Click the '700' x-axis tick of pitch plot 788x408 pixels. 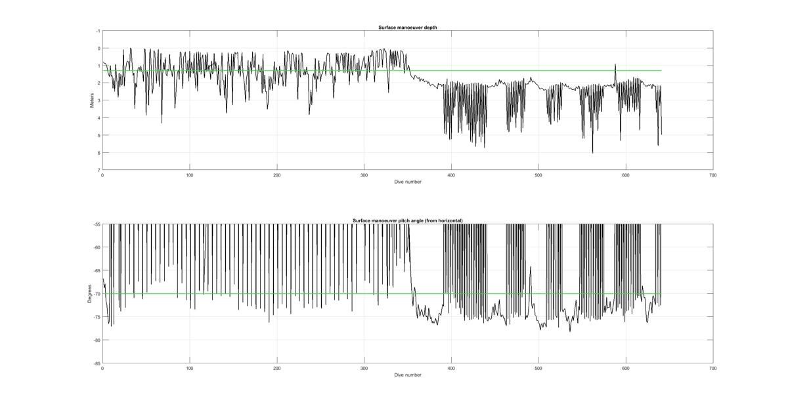712,369
